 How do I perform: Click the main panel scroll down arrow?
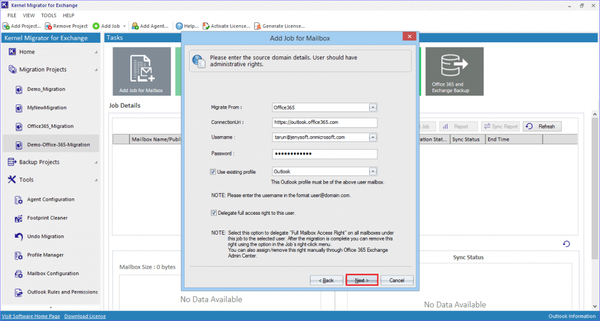[x=595, y=306]
